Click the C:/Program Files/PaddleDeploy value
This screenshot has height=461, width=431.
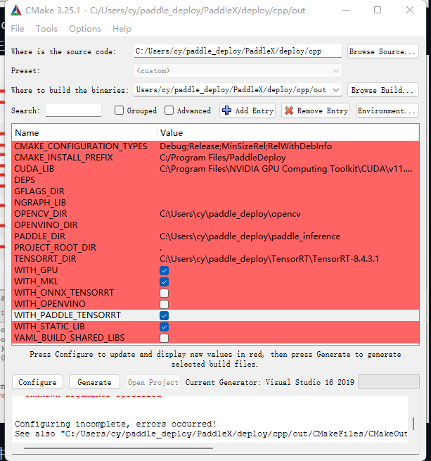pos(223,158)
